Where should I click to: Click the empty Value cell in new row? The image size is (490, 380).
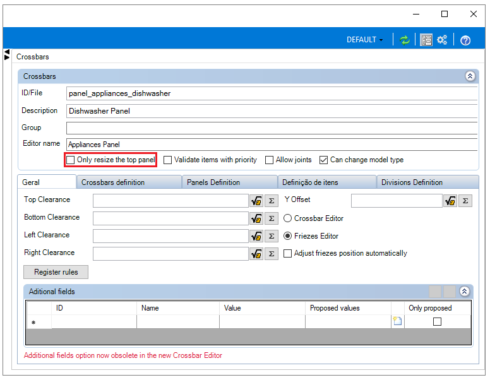coord(263,321)
